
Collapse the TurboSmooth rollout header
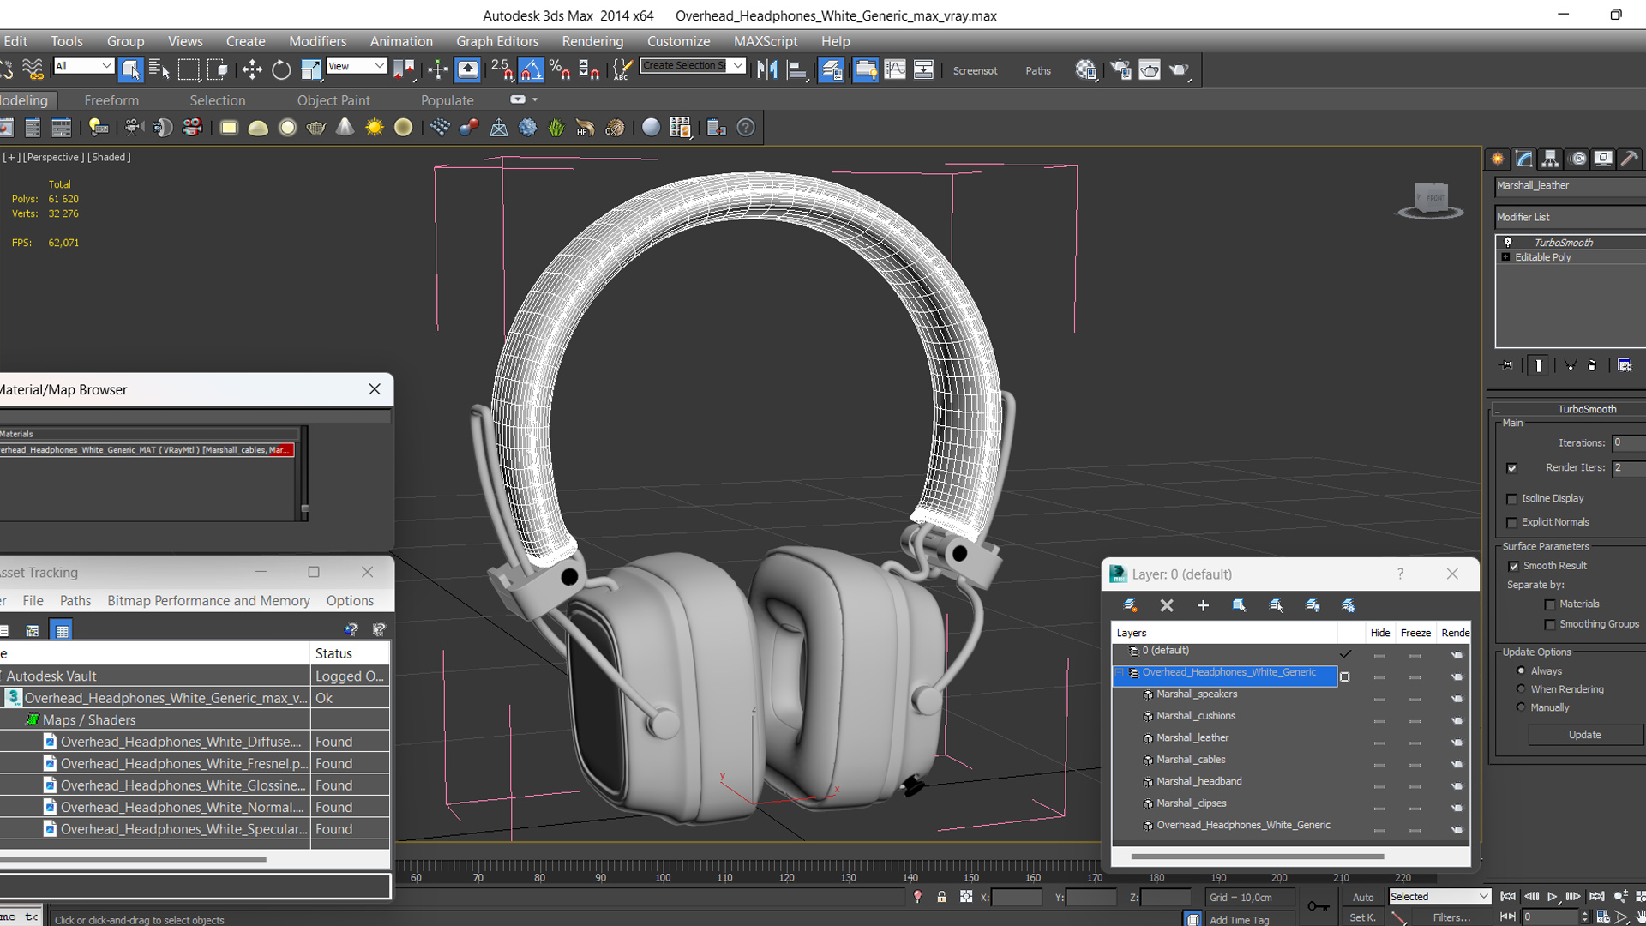pos(1571,409)
